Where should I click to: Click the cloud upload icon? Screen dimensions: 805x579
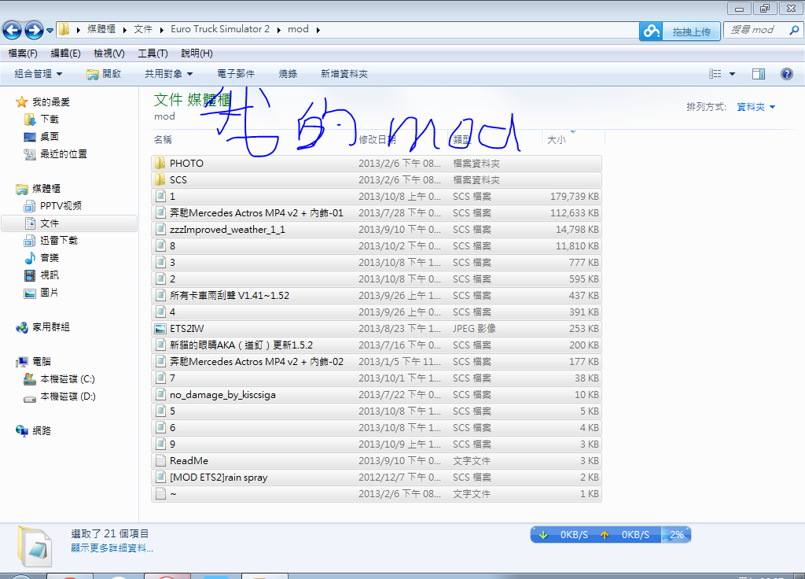(x=651, y=31)
